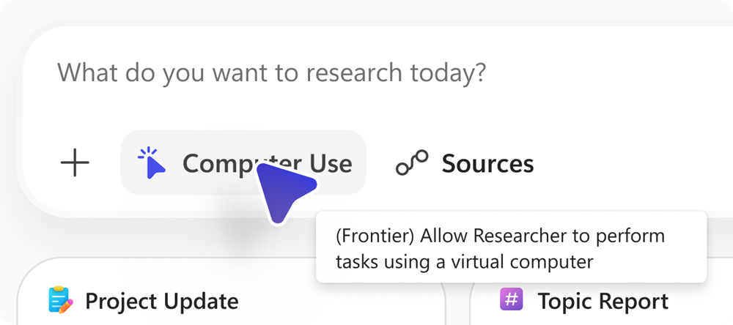733x325 pixels.
Task: Click the "Project Update" card title
Action: [x=161, y=301]
